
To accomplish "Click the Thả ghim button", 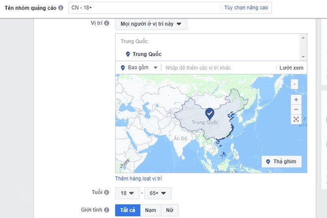I will (281, 162).
